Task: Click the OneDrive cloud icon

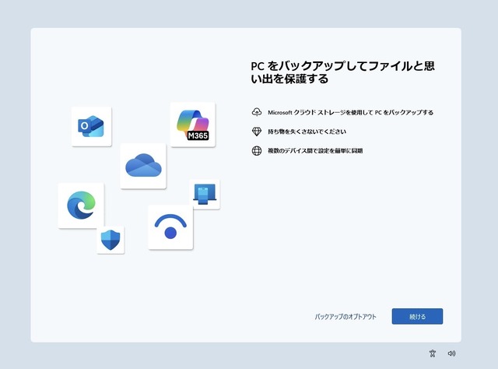Action: click(x=143, y=166)
